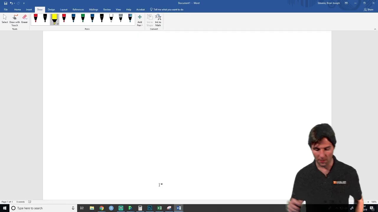
Task: Open Task View from the taskbar
Action: point(82,208)
